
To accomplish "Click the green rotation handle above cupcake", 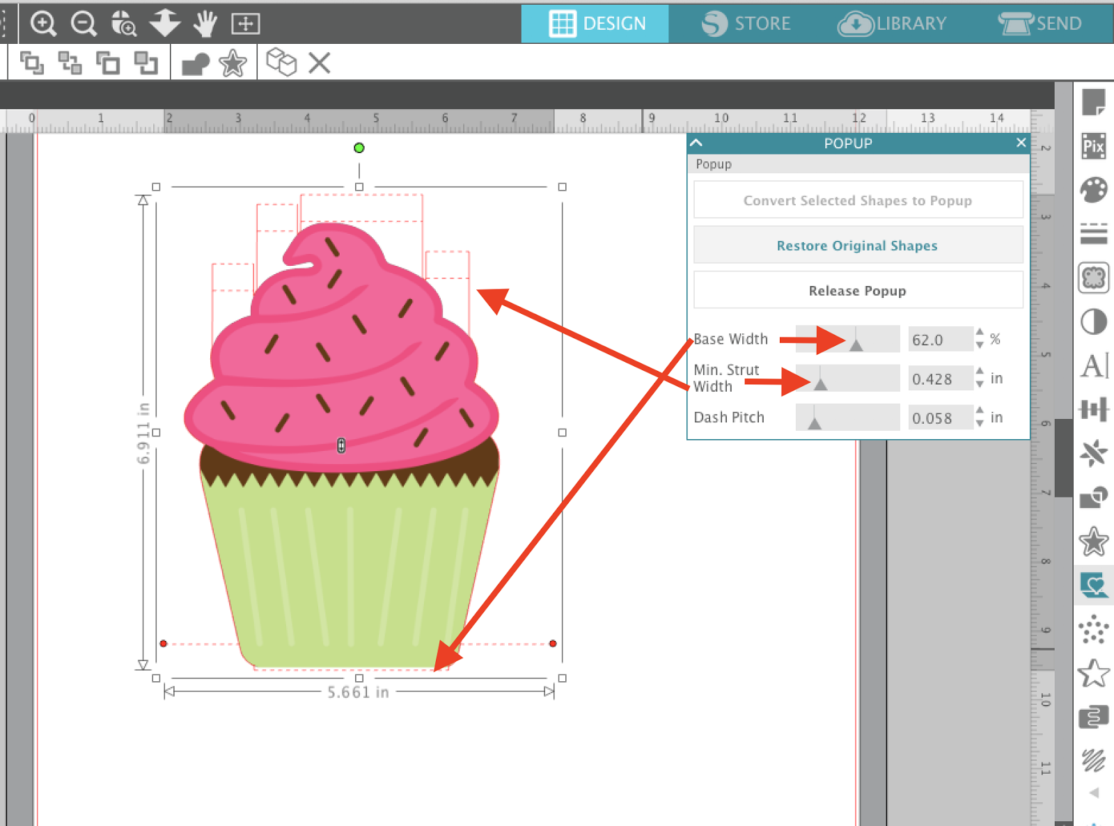I will 359,148.
